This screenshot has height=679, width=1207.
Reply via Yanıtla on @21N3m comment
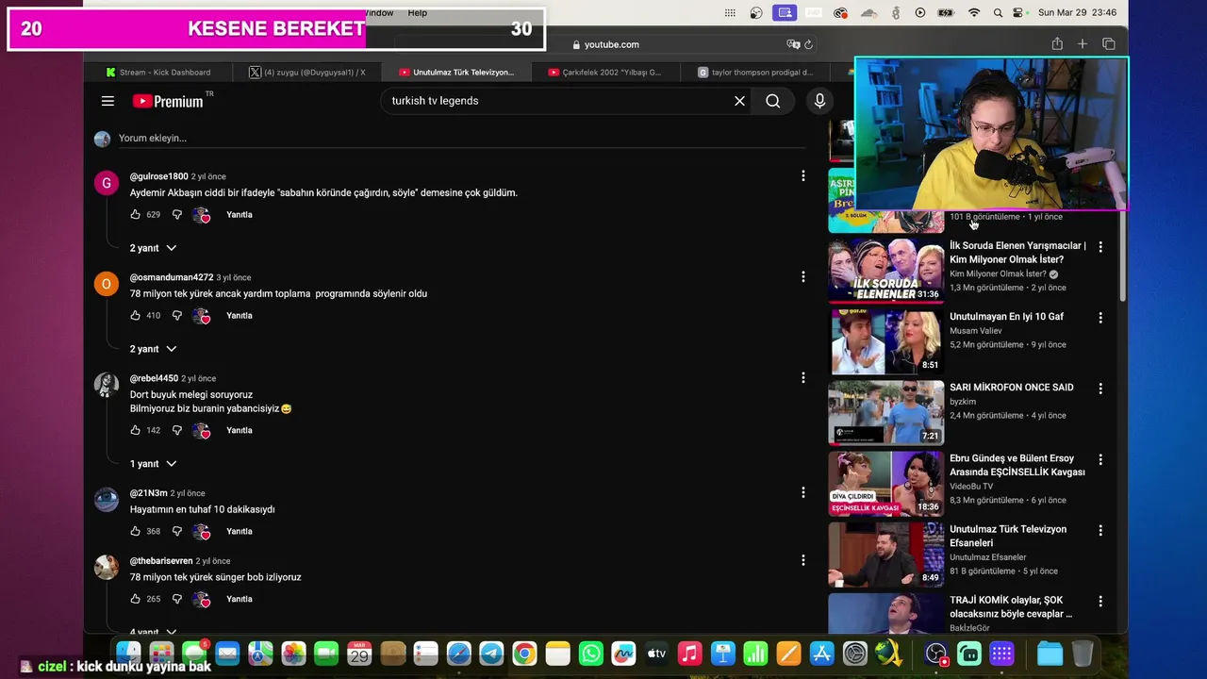pyautogui.click(x=240, y=532)
